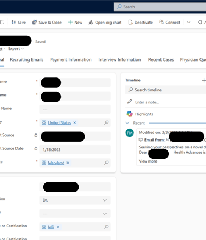Click the org chart icon
Image resolution: width=206 pixels, height=240 pixels.
point(91,23)
